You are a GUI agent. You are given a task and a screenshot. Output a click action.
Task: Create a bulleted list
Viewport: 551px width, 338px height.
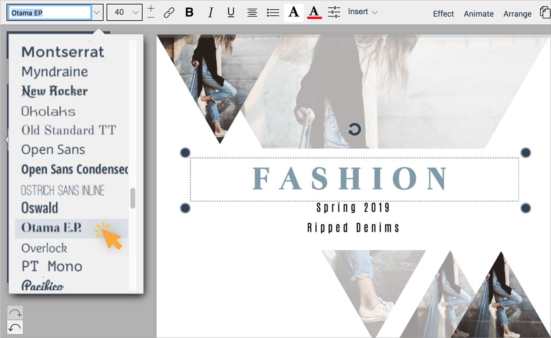272,13
